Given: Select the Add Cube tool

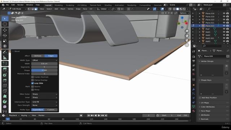Looking at the screenshot, I should point(5,64).
